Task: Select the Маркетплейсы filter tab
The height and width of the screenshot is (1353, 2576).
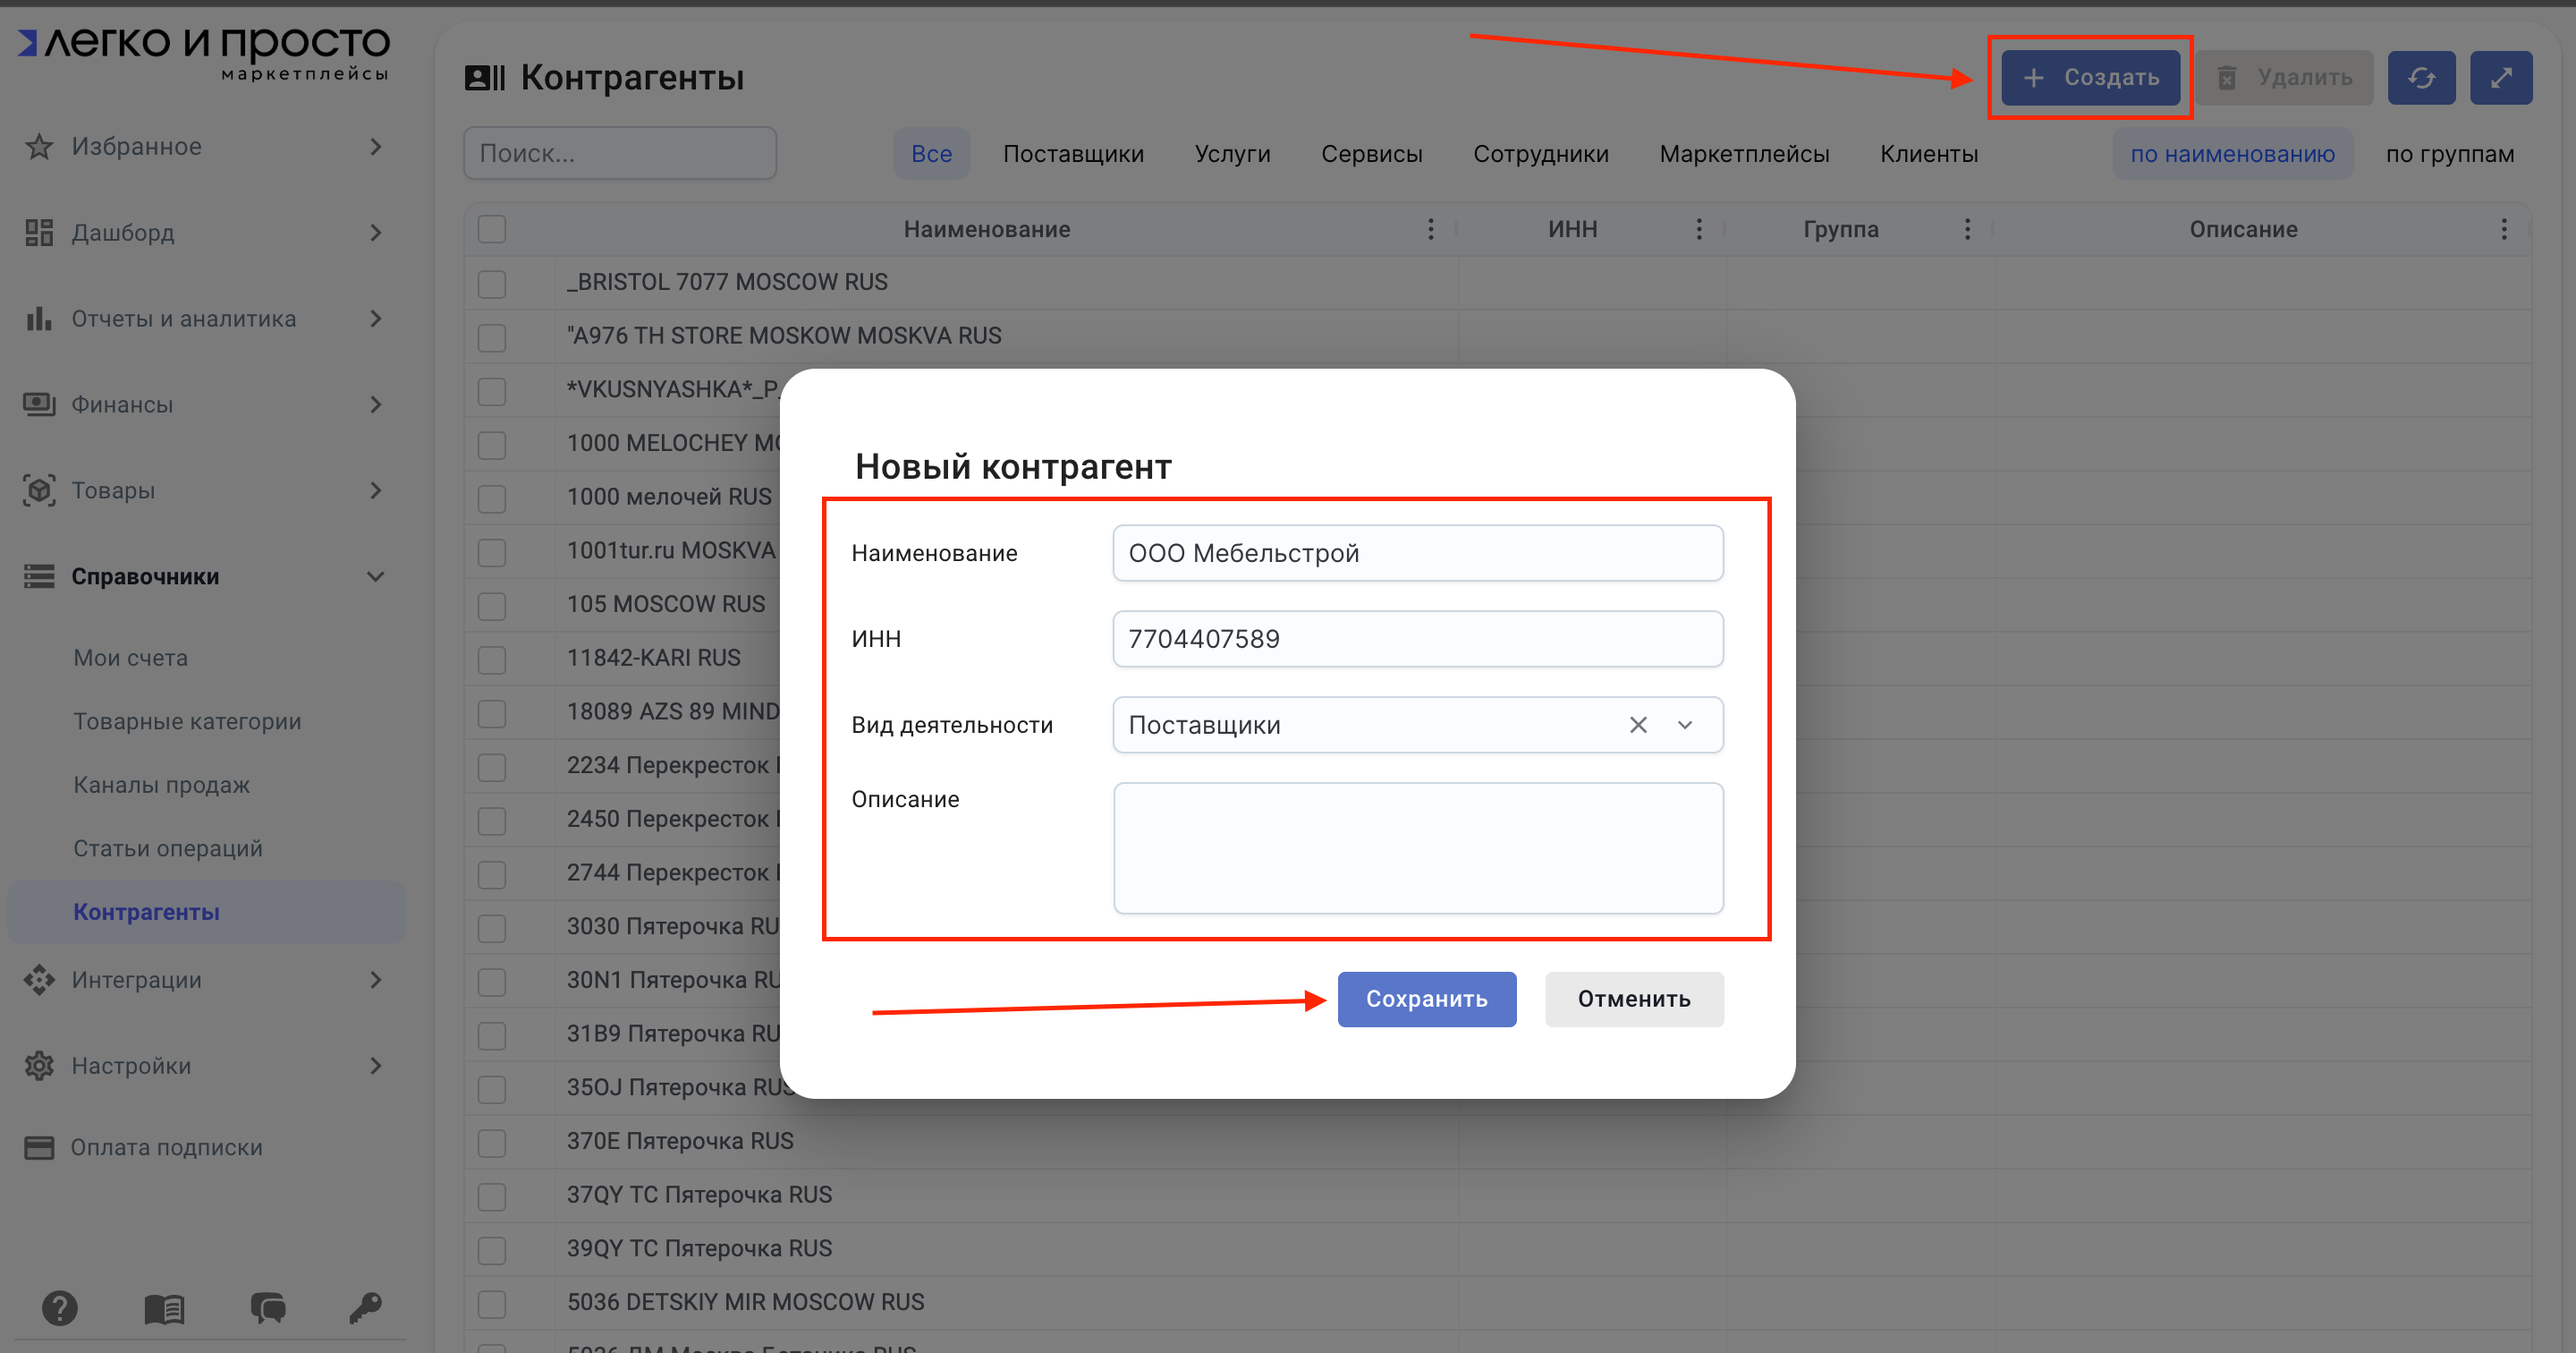Action: coord(1743,154)
